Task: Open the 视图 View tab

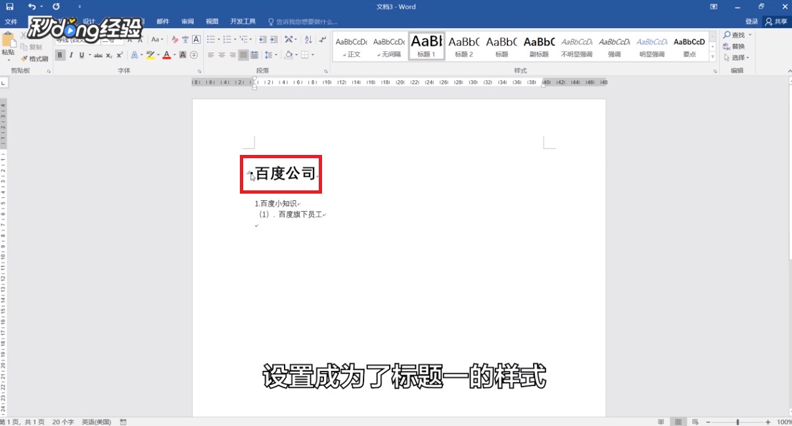Action: (x=212, y=22)
